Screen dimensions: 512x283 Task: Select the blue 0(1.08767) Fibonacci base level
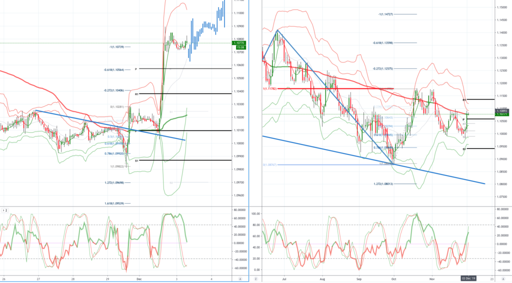pos(269,165)
